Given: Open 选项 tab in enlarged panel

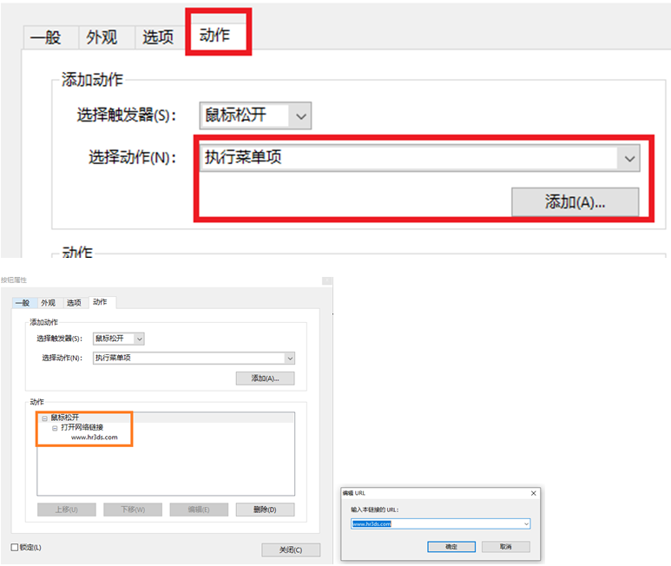Looking at the screenshot, I should (x=158, y=36).
